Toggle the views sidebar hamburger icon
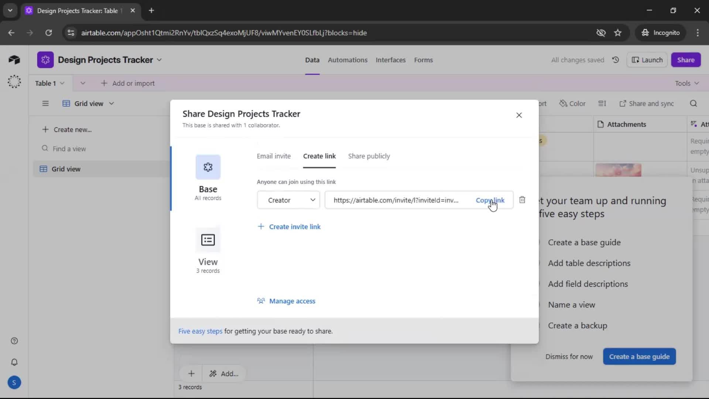709x399 pixels. pyautogui.click(x=45, y=103)
